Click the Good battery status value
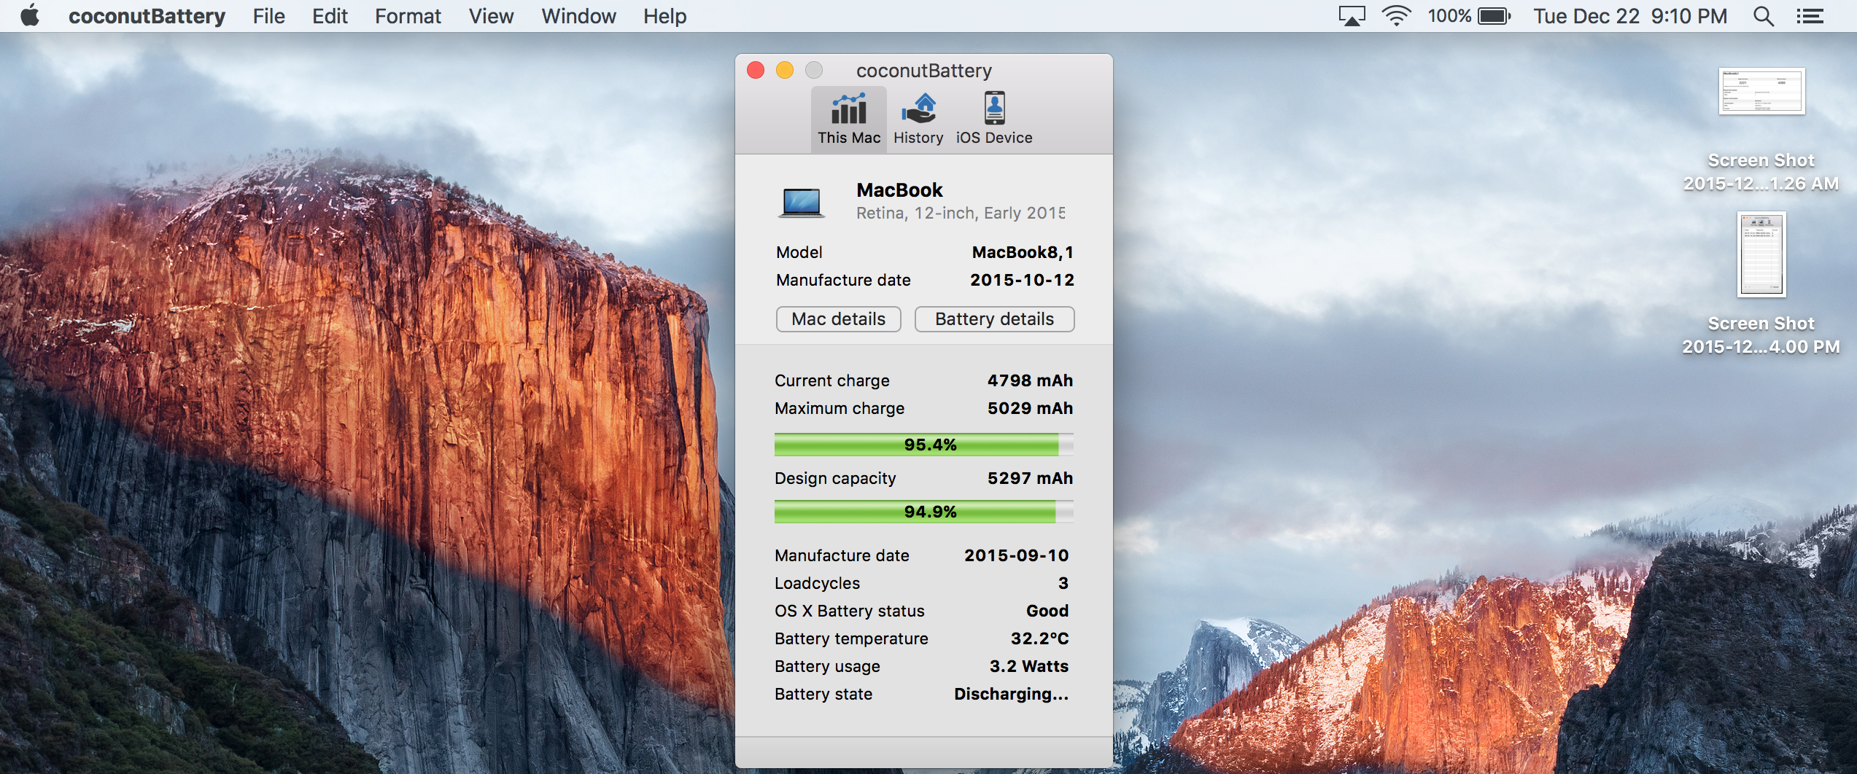 point(1047,611)
